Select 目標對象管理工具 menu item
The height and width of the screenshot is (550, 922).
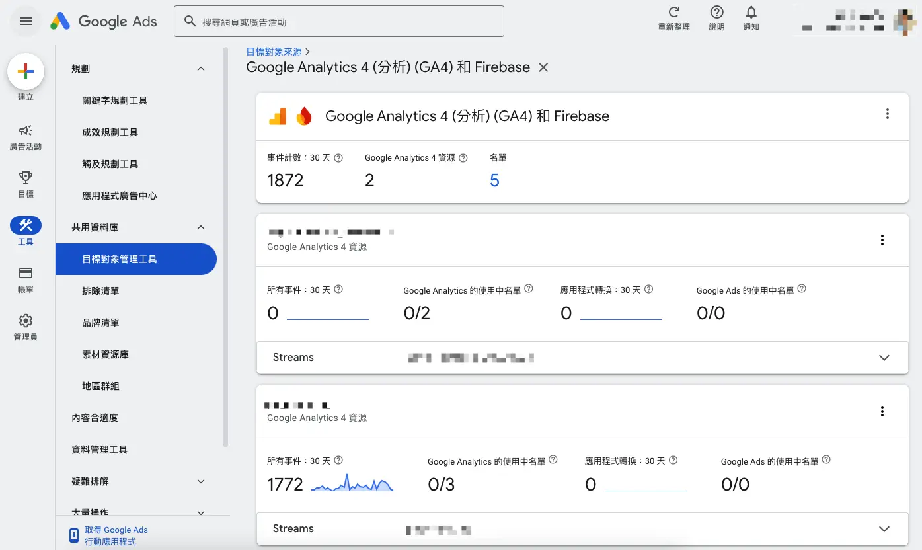[136, 259]
